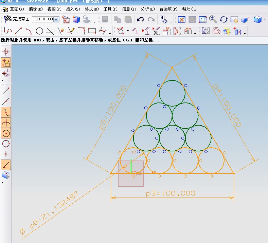Click the p3=100,000 dimension text
The height and width of the screenshot is (243, 268).
pos(171,193)
